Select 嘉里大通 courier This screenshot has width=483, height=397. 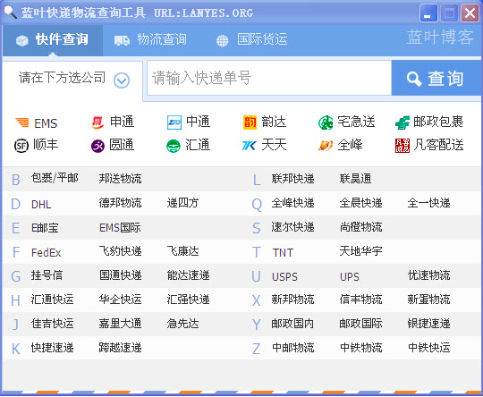[x=120, y=324]
